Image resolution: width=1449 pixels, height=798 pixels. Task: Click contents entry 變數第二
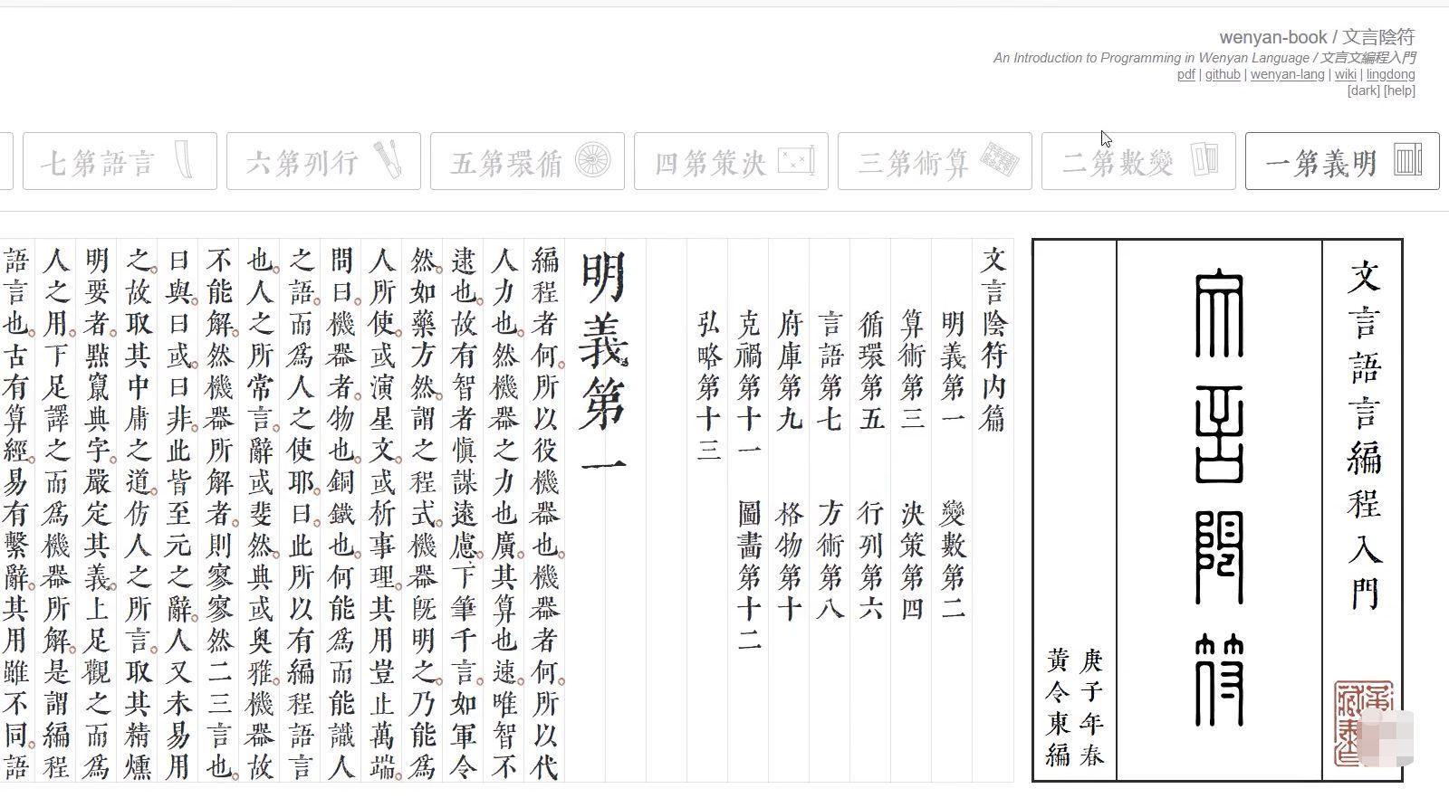point(953,561)
